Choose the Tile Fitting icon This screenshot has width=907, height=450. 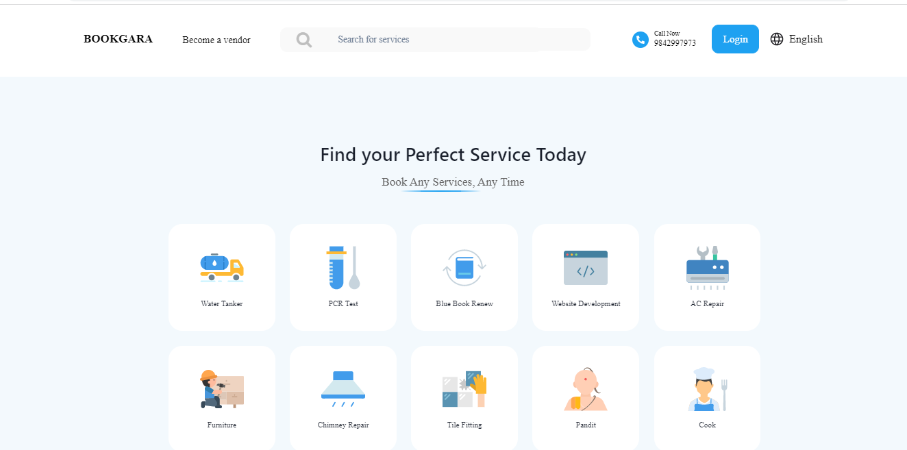pos(464,389)
